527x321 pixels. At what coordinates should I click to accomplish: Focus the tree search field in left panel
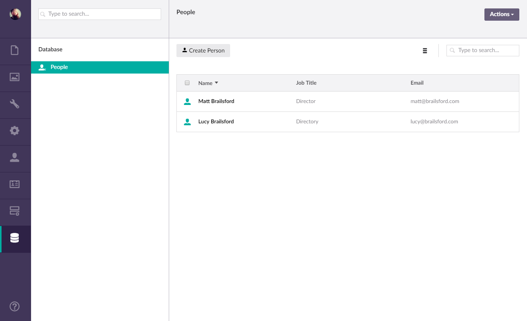[100, 14]
